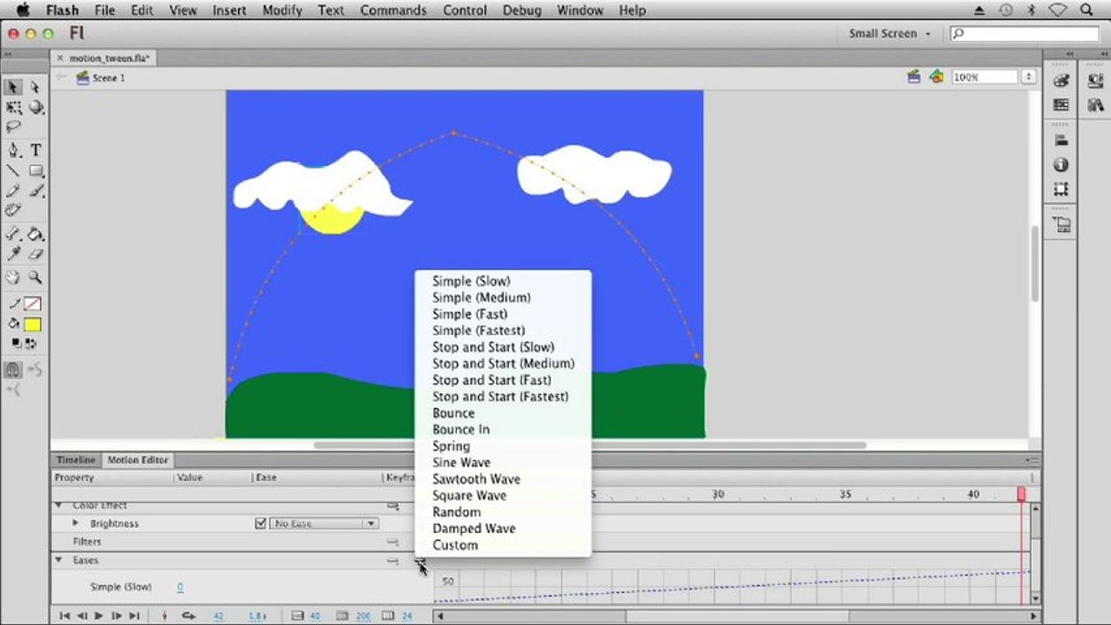Choose Stop and Start (Medium) ease

(503, 364)
